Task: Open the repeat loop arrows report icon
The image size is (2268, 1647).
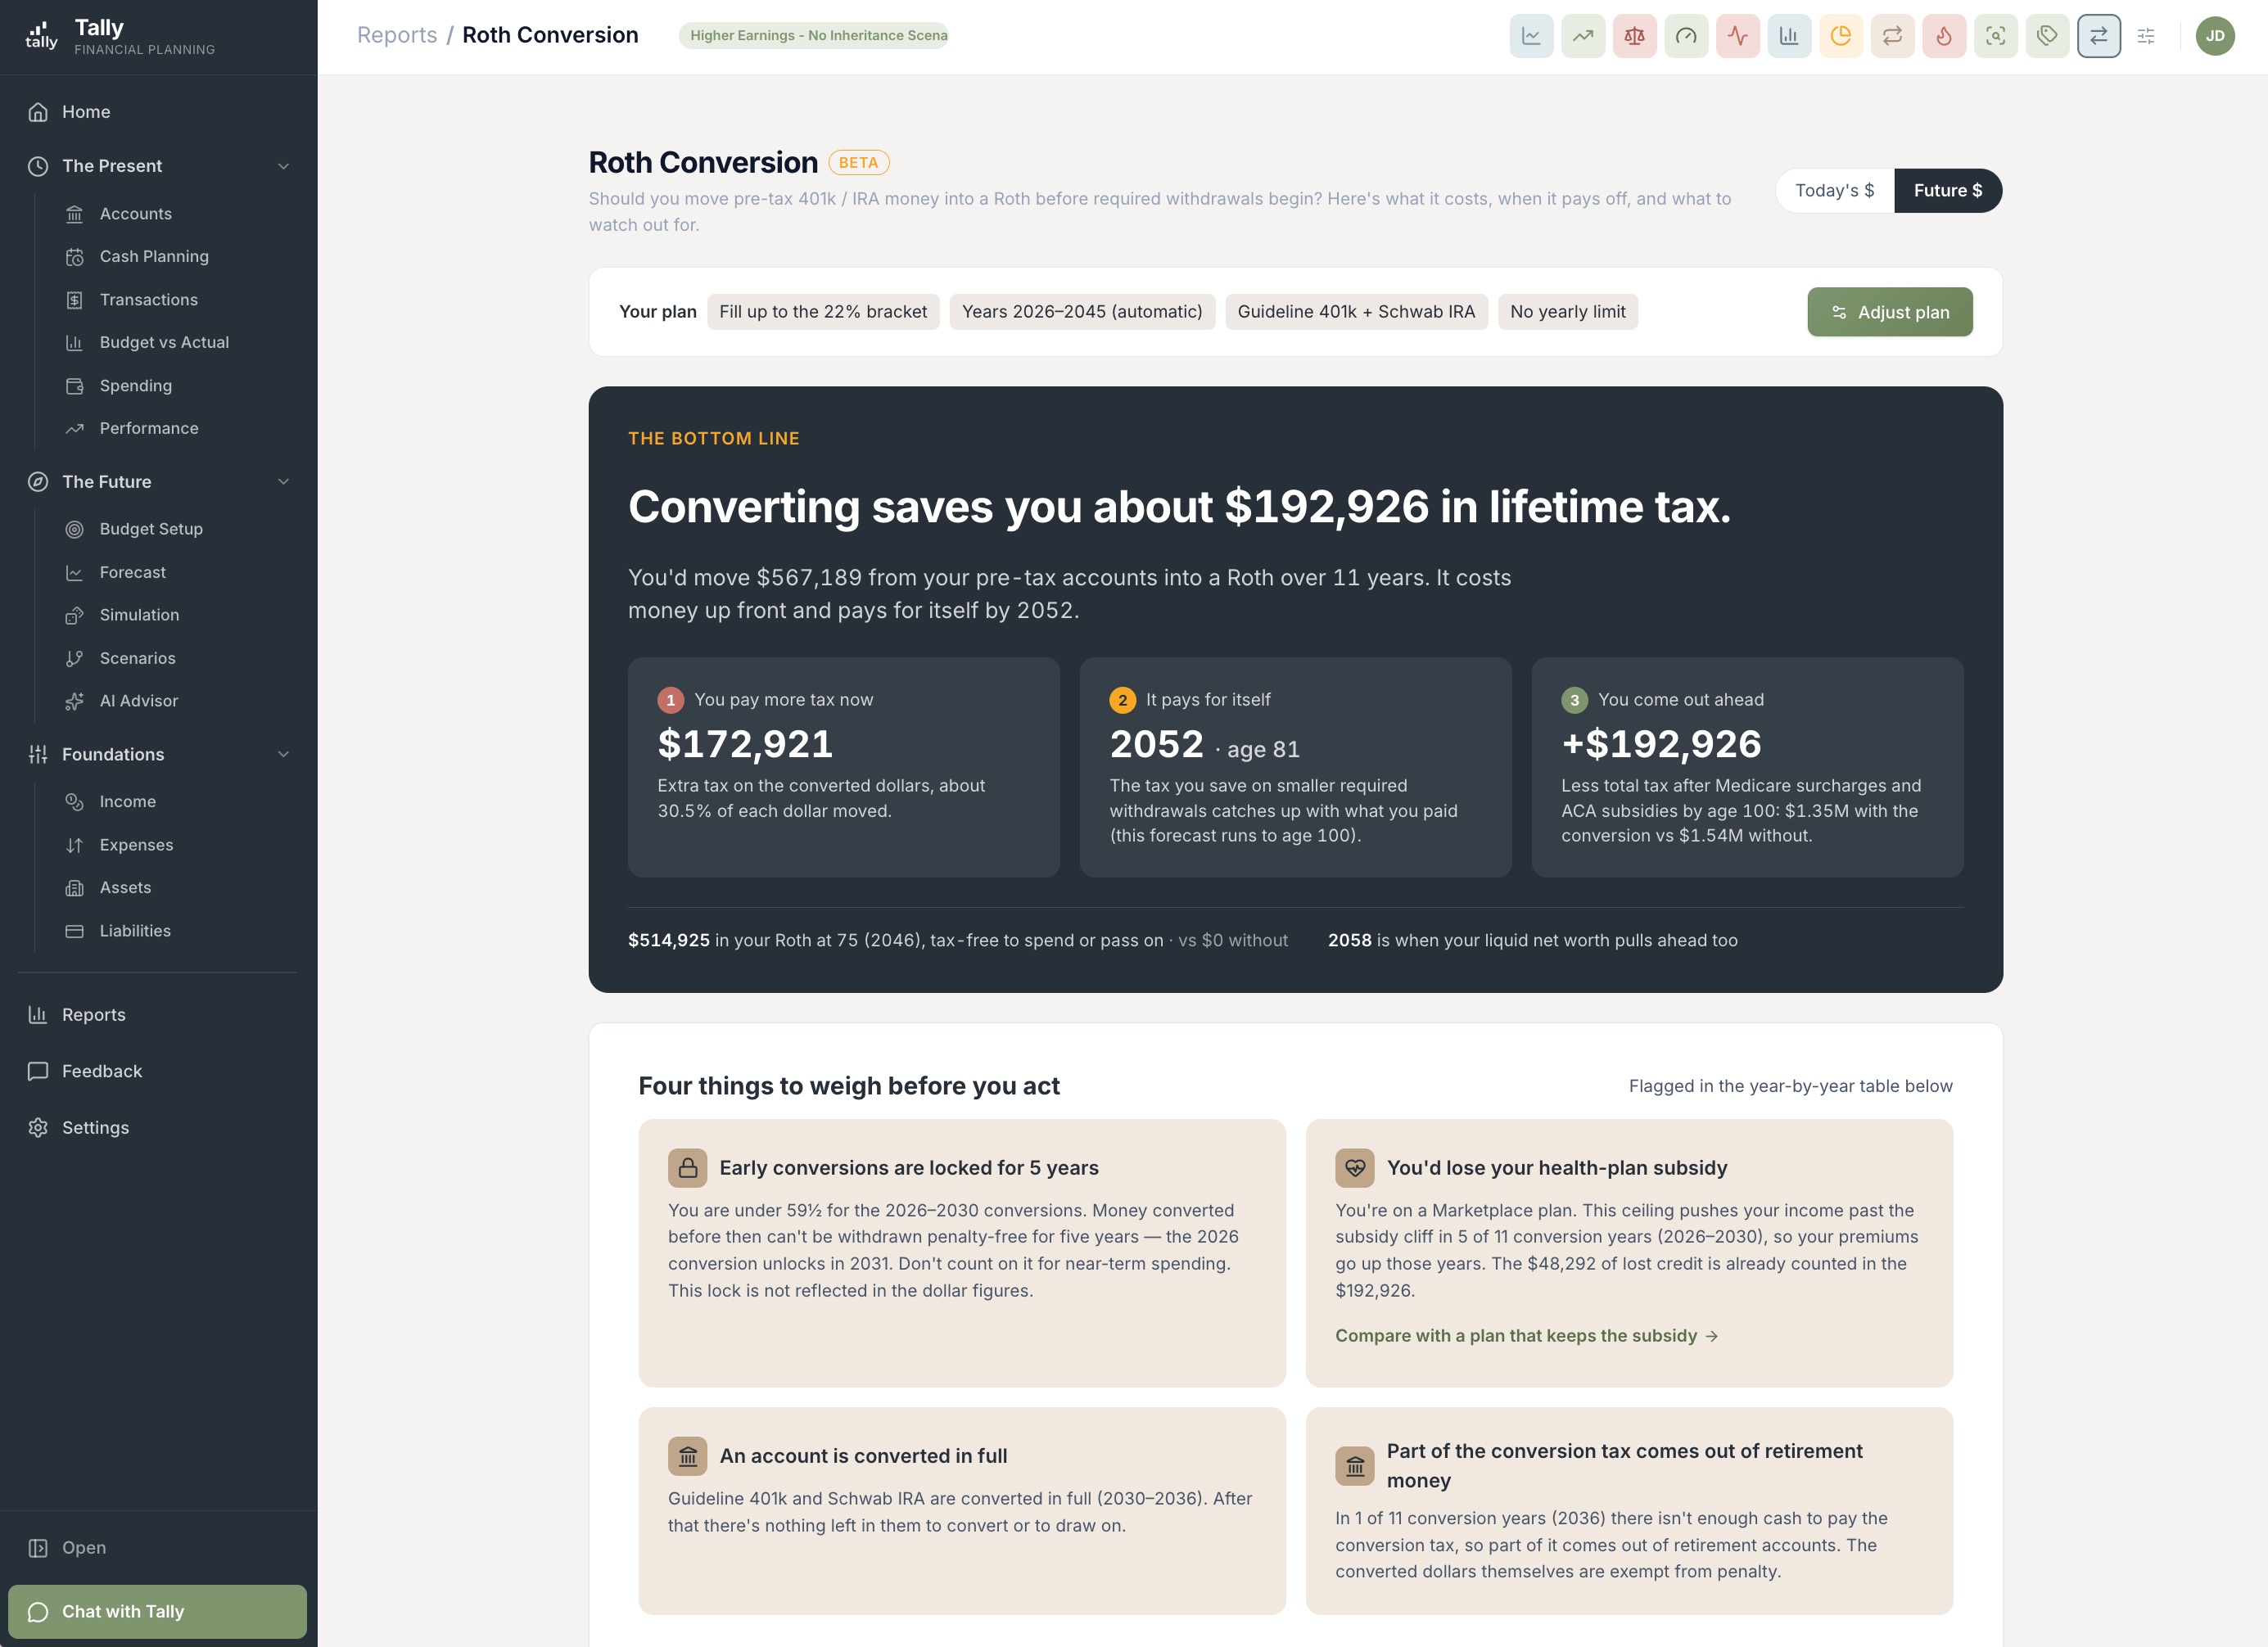Action: click(x=1892, y=36)
